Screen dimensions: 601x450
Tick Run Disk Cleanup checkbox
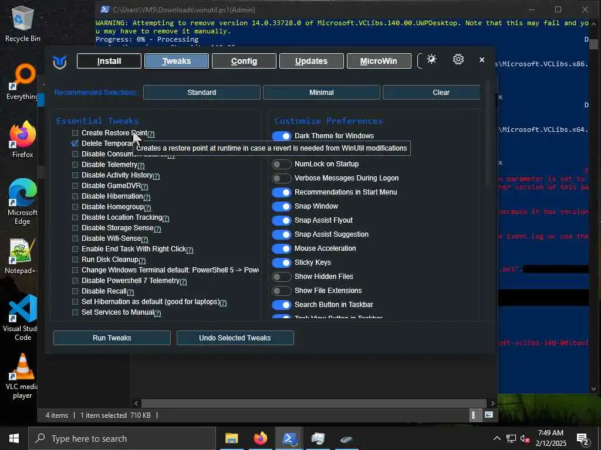[75, 260]
